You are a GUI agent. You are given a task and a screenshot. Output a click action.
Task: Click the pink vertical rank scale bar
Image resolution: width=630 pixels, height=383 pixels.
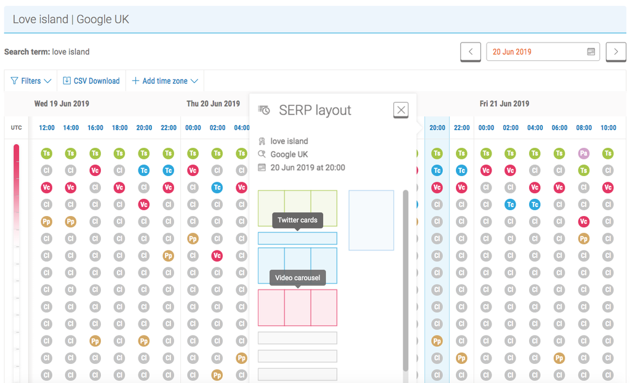pyautogui.click(x=17, y=185)
